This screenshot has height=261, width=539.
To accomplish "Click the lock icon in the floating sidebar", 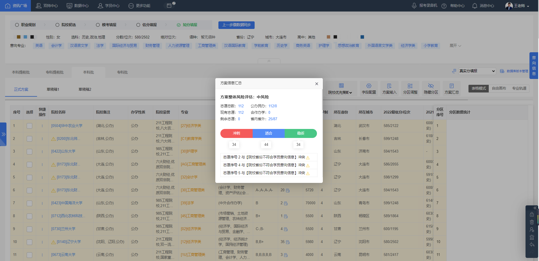I will pos(532,214).
